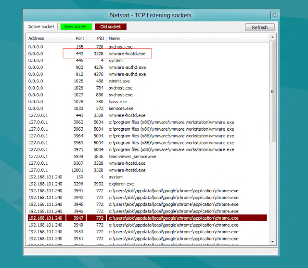Select the teamviewer_service.exe row

coord(132,157)
